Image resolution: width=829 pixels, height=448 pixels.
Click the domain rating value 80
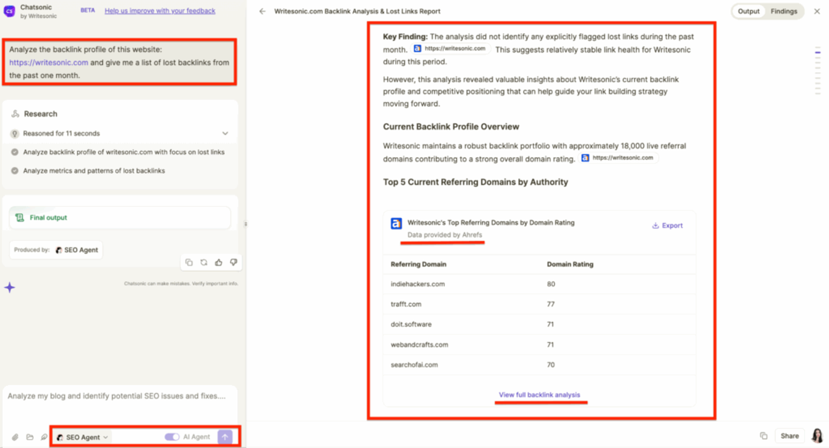[x=551, y=284]
